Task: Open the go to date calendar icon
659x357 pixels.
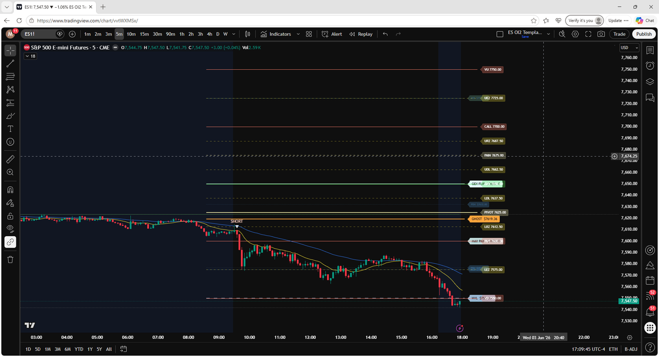Action: (124, 349)
